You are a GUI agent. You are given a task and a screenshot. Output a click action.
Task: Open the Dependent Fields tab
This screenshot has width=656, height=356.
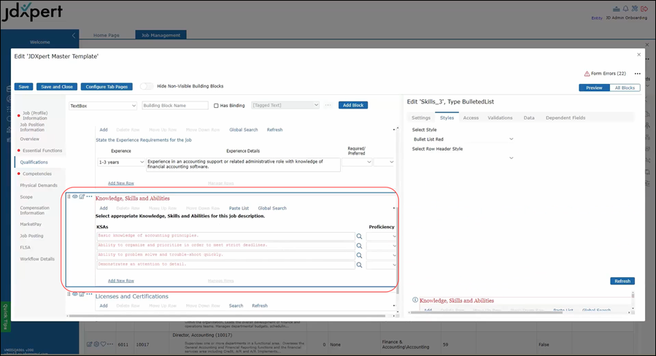pos(565,117)
